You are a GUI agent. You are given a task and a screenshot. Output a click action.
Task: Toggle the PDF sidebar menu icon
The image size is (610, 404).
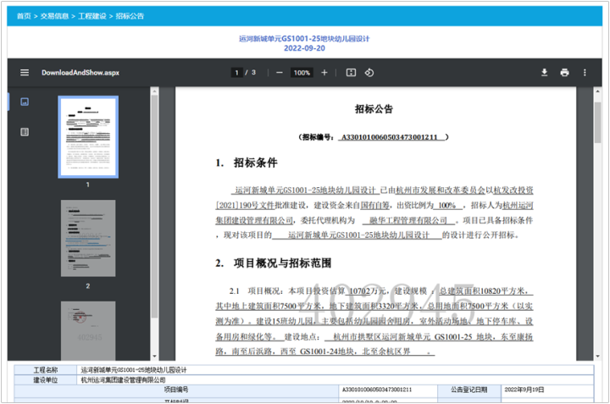(25, 73)
